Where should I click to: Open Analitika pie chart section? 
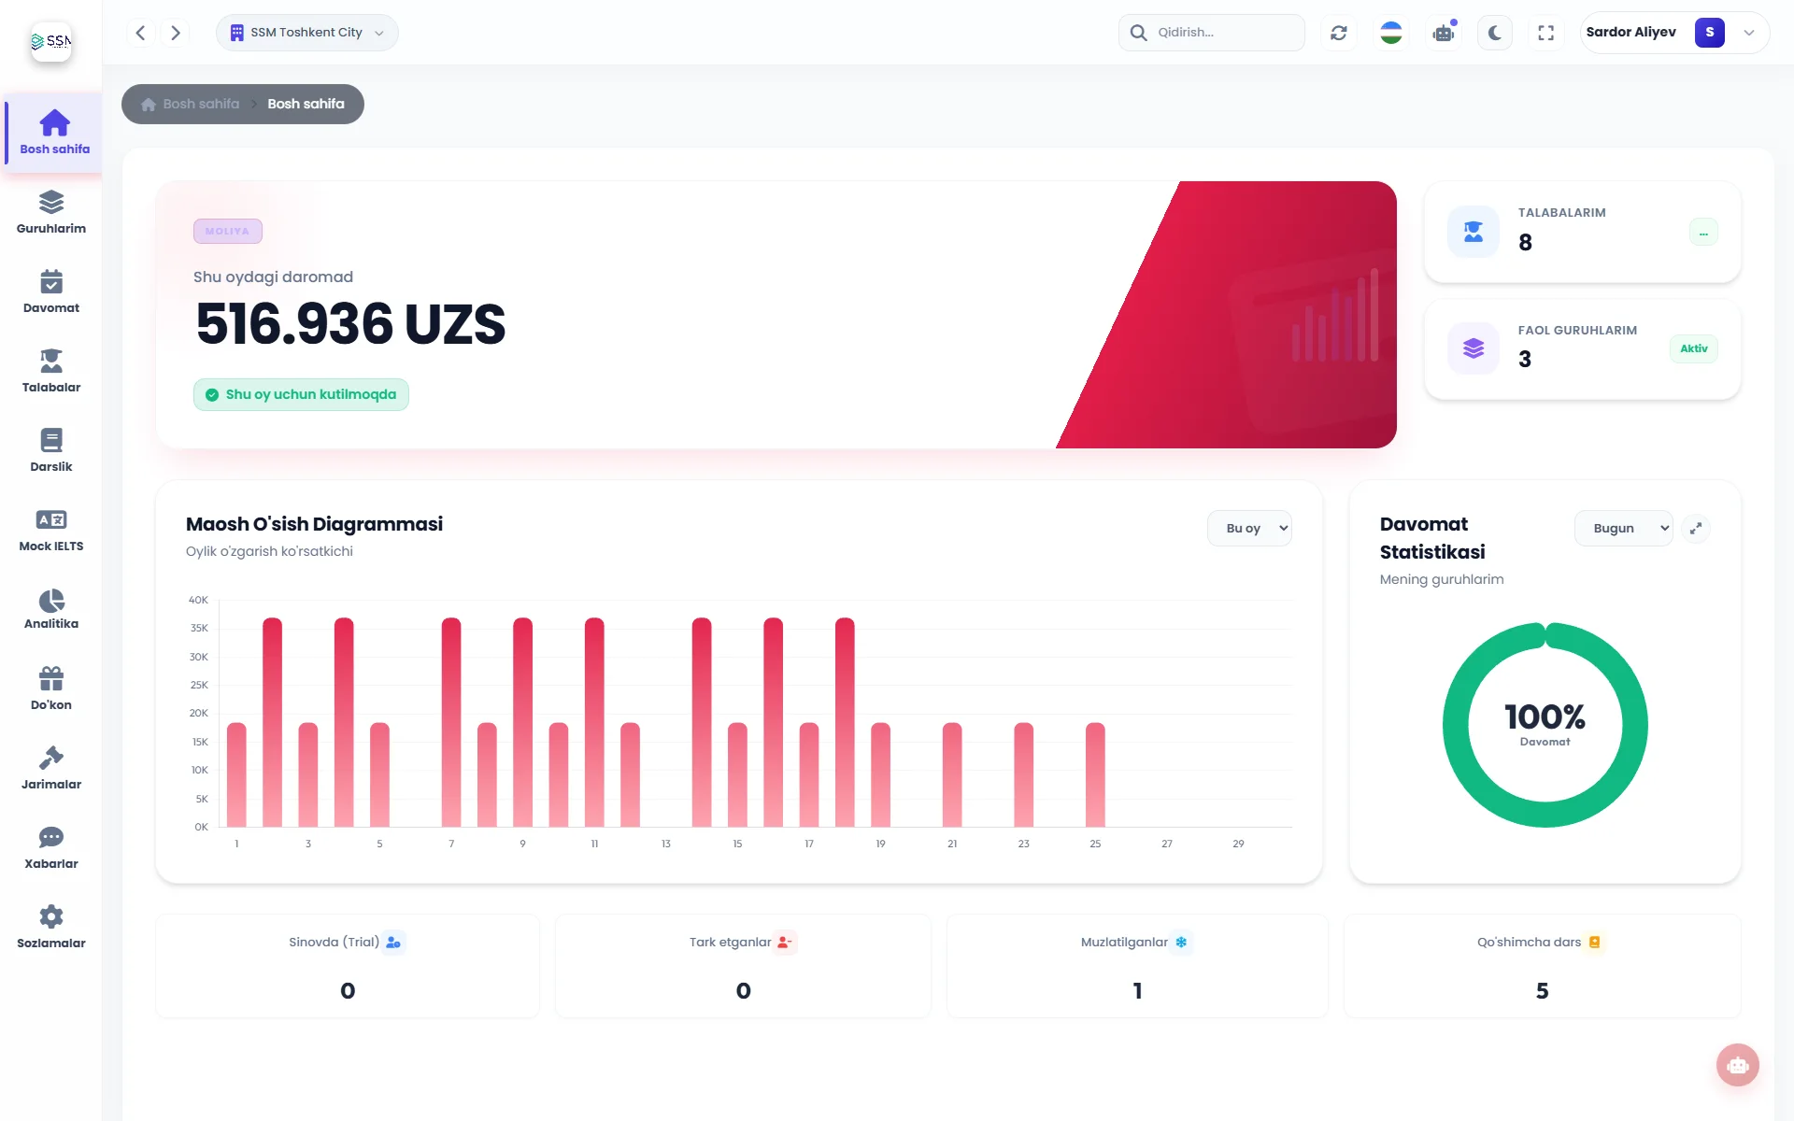click(51, 609)
